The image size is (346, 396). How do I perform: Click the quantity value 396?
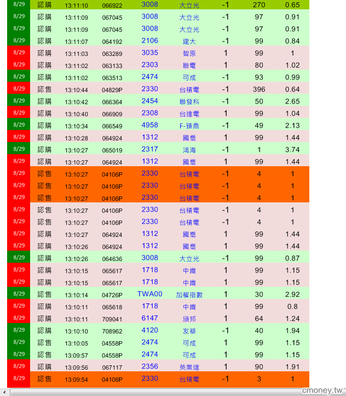[259, 89]
